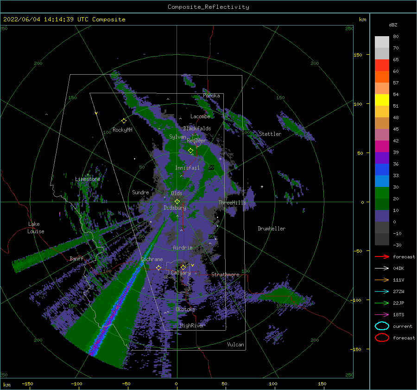Select the 54 dBZ yellow color swatch
Screen dimensions: 417x390
point(382,100)
